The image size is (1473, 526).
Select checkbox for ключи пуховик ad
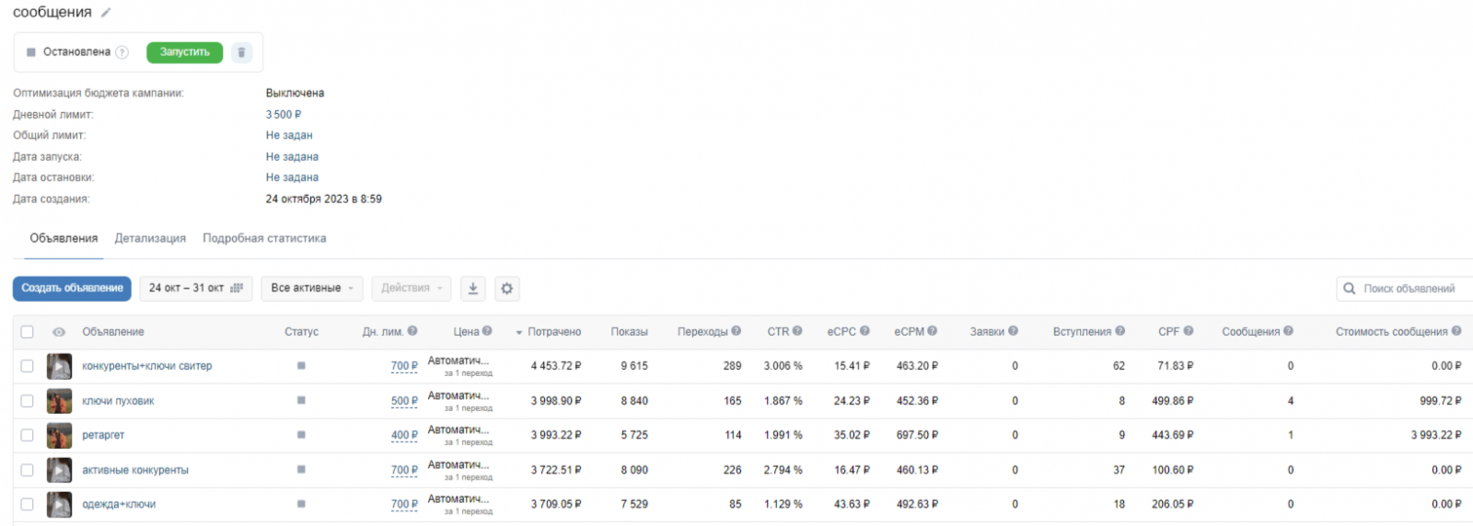coord(27,401)
